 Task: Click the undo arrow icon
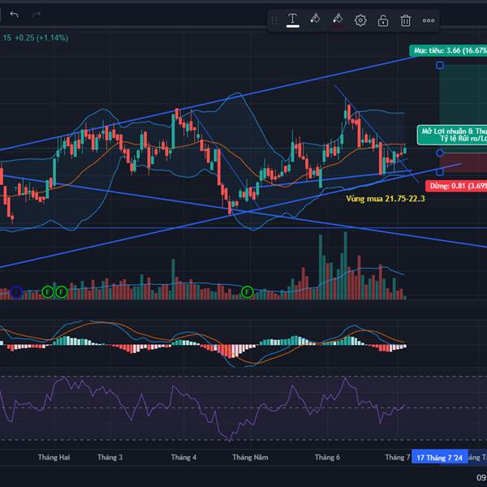click(x=14, y=15)
